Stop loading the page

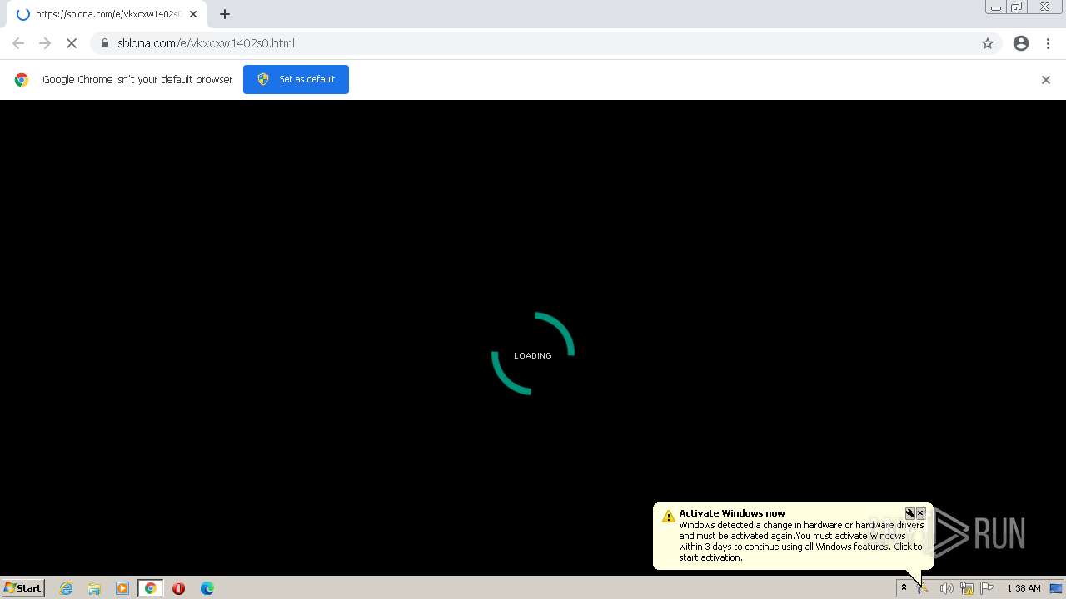(x=72, y=43)
